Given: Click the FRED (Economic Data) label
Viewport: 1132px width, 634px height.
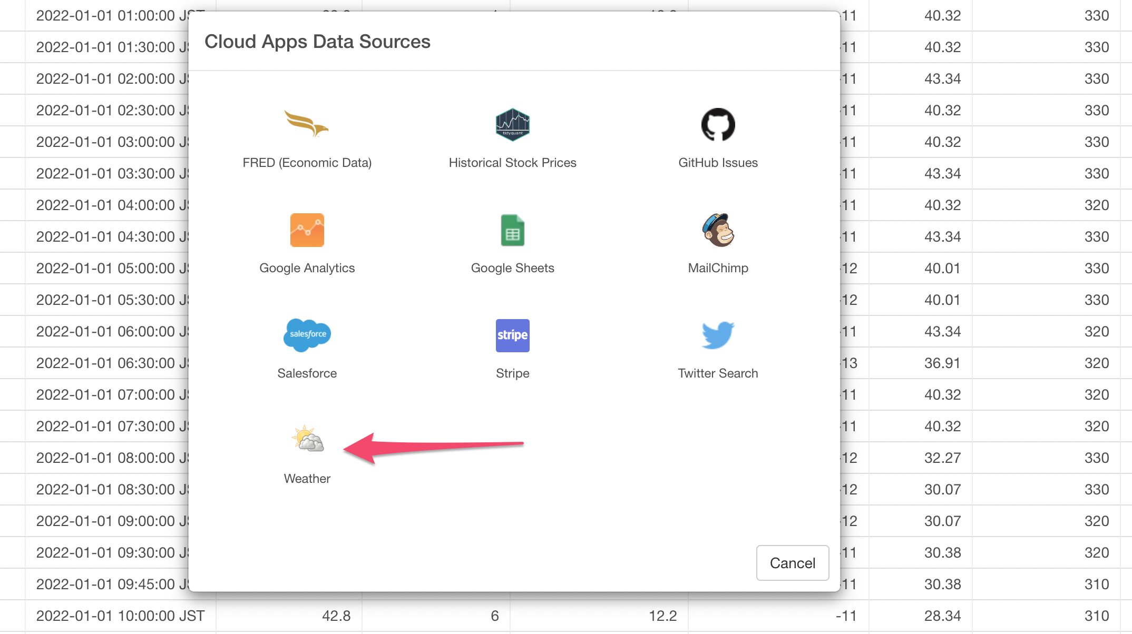Looking at the screenshot, I should (x=307, y=163).
